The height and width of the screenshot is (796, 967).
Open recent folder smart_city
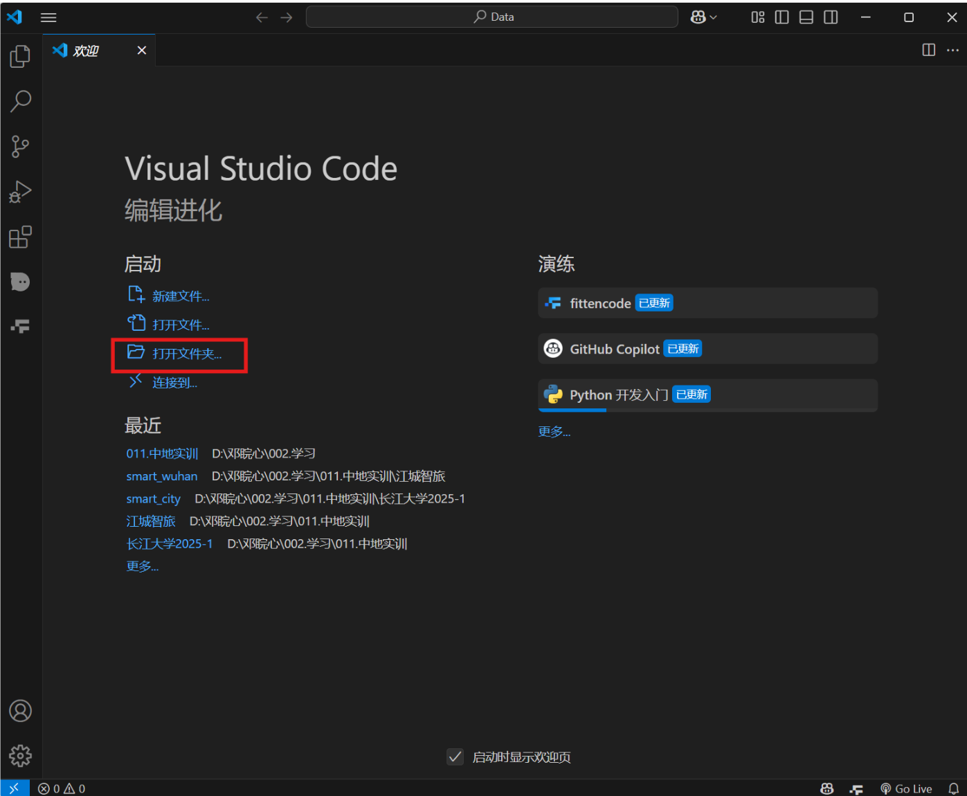pos(153,498)
